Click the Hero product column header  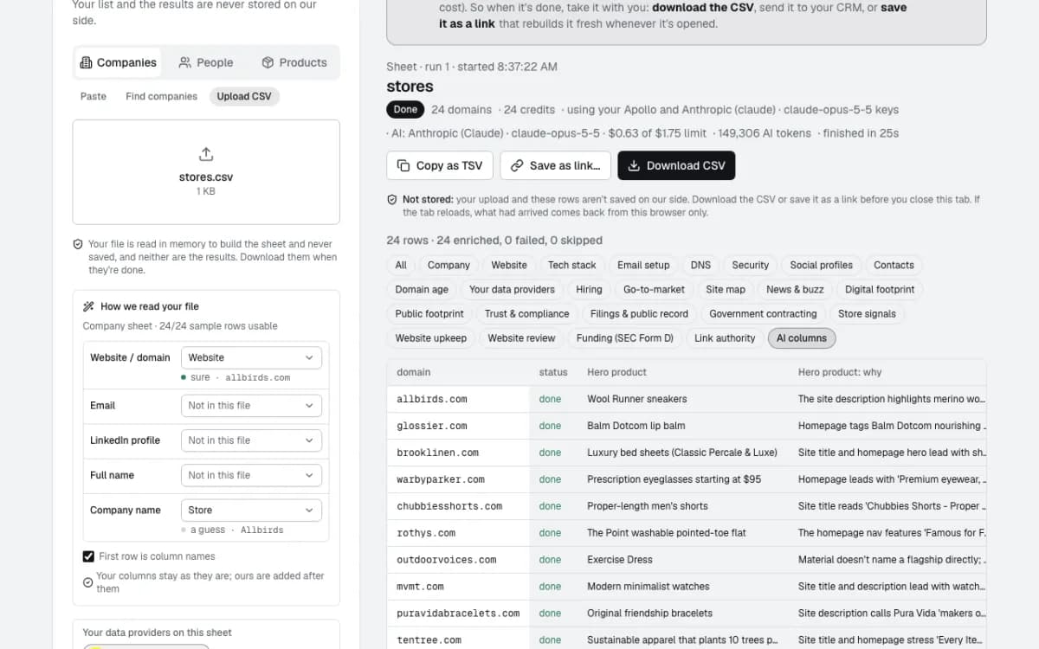[617, 372]
